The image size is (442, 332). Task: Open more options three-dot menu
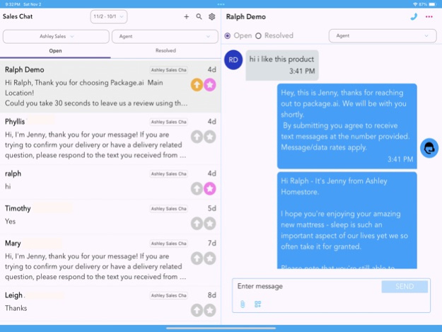(x=429, y=16)
